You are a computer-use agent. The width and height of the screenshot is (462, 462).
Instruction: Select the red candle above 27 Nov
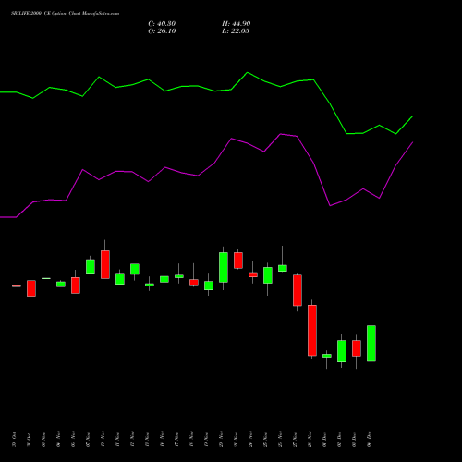pyautogui.click(x=298, y=290)
